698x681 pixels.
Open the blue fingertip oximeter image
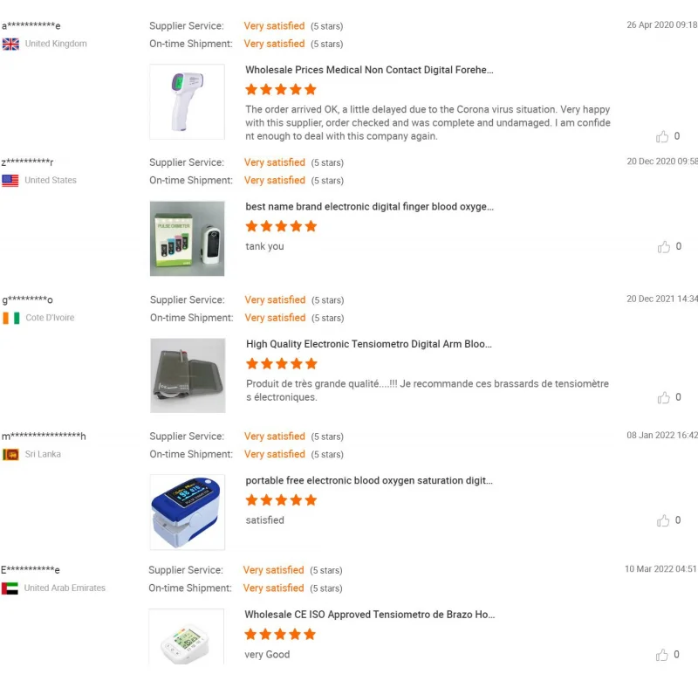click(187, 512)
